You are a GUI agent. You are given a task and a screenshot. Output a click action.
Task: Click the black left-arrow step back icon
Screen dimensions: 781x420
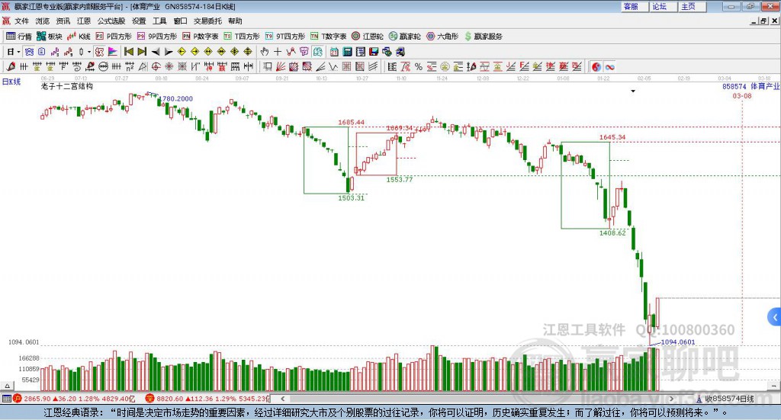pos(156,52)
